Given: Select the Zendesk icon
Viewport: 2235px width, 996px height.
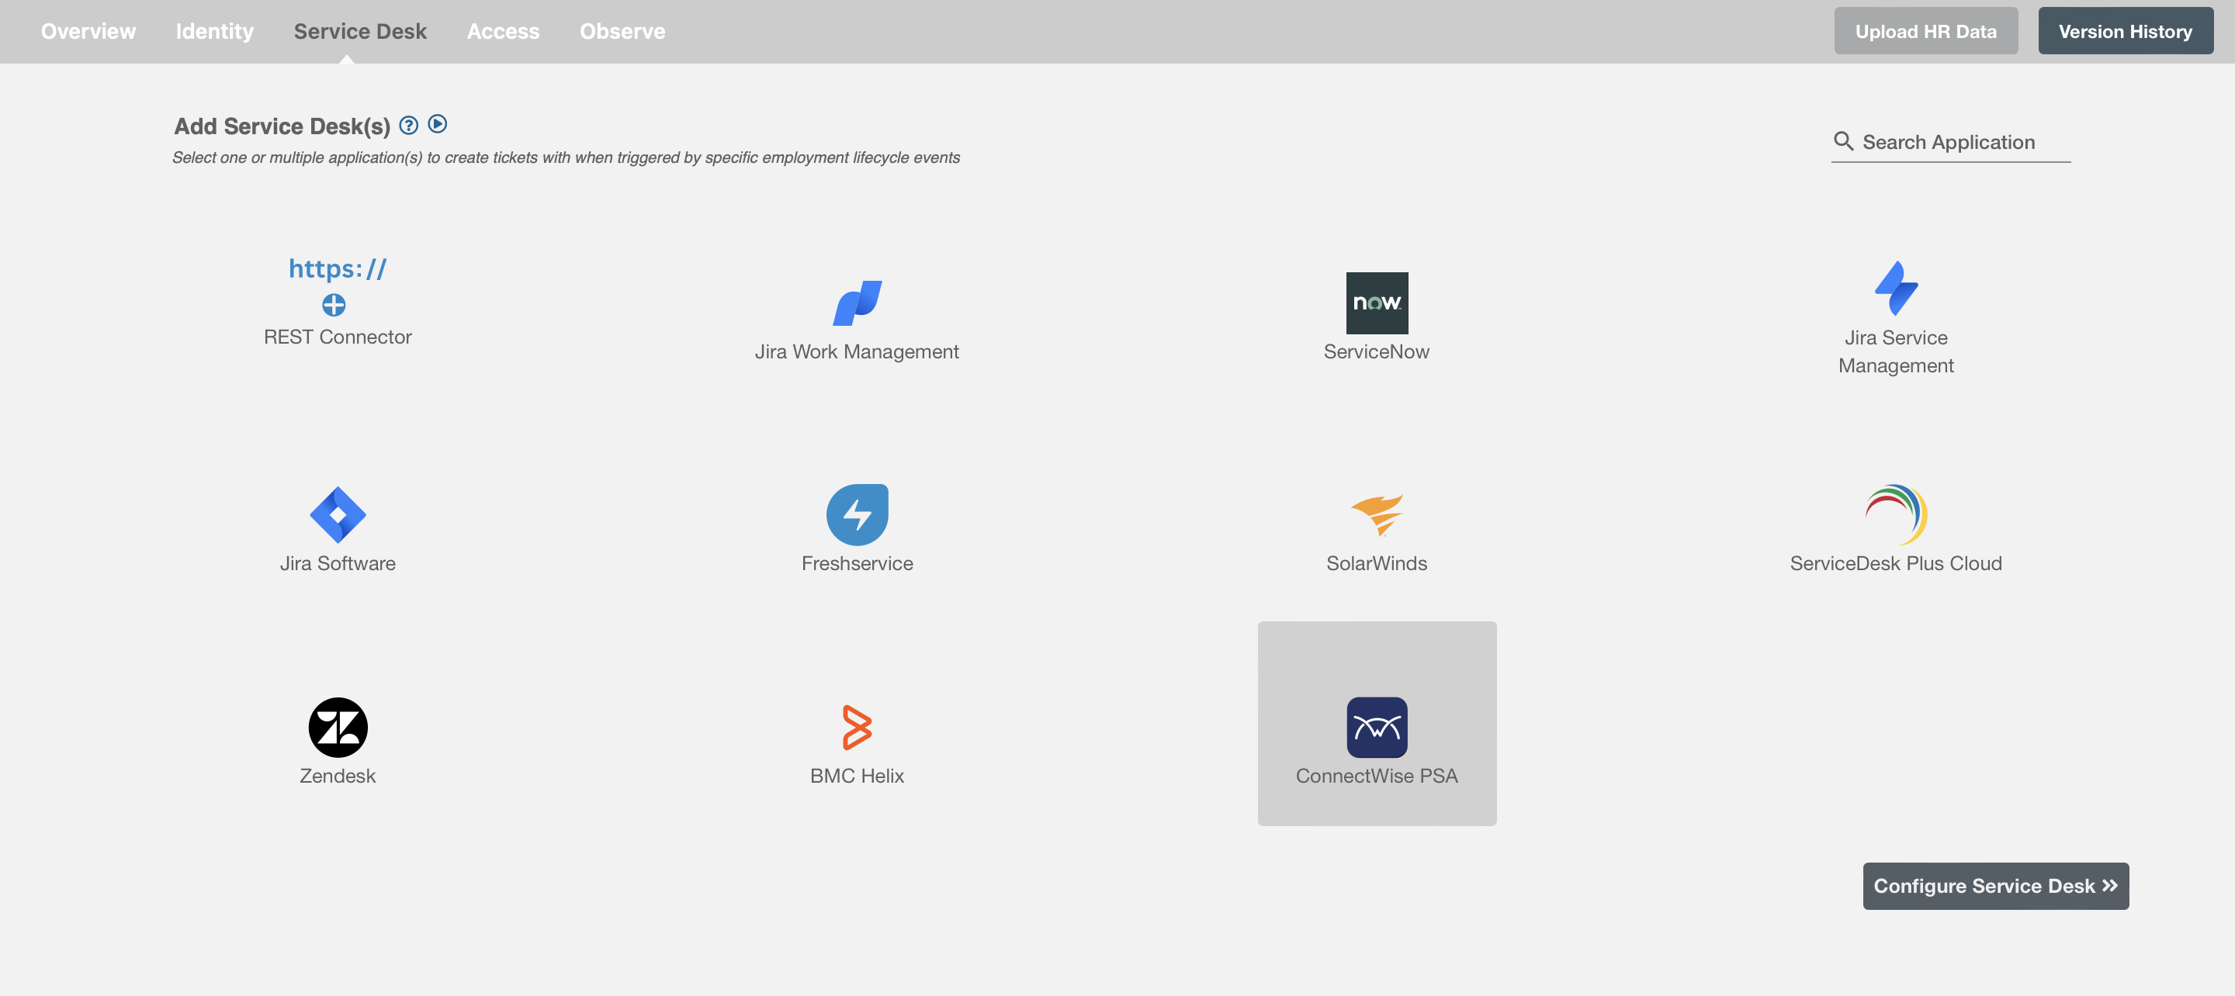Looking at the screenshot, I should [x=338, y=727].
